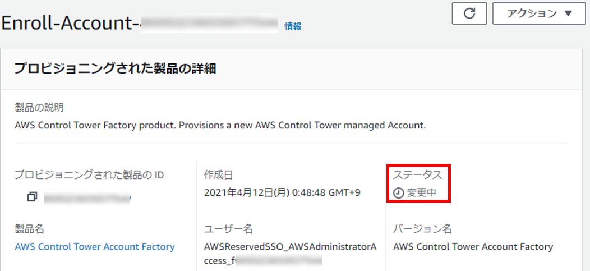
Task: Select the 変更中 status text
Action: click(421, 193)
